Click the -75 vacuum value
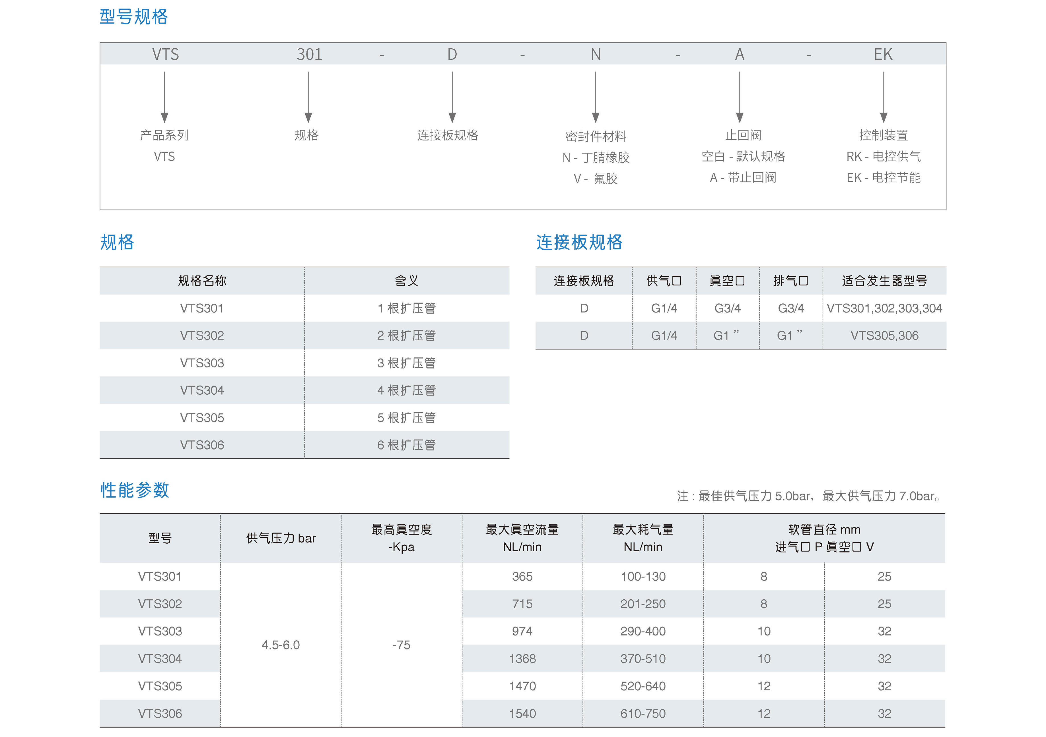Image resolution: width=1046 pixels, height=737 pixels. coord(401,645)
